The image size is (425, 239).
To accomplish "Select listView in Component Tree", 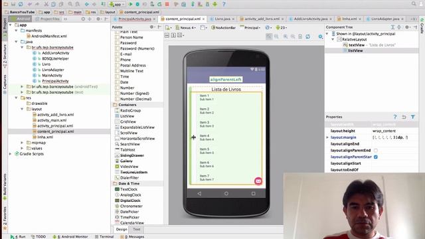I will (x=355, y=50).
